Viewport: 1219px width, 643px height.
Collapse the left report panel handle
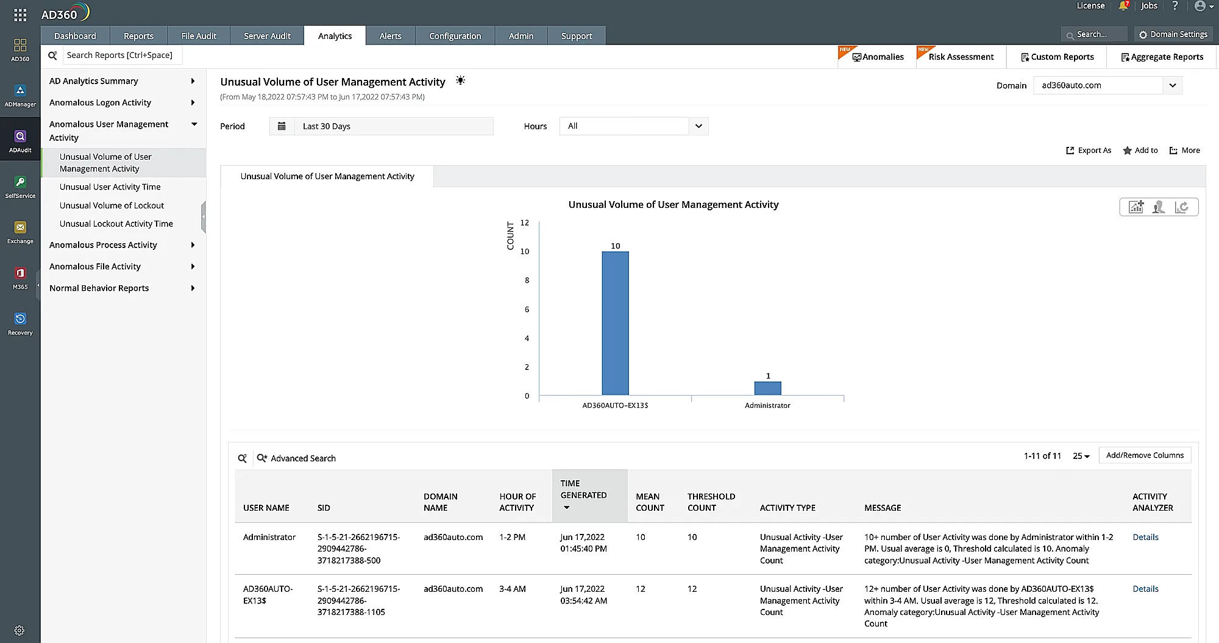click(204, 217)
